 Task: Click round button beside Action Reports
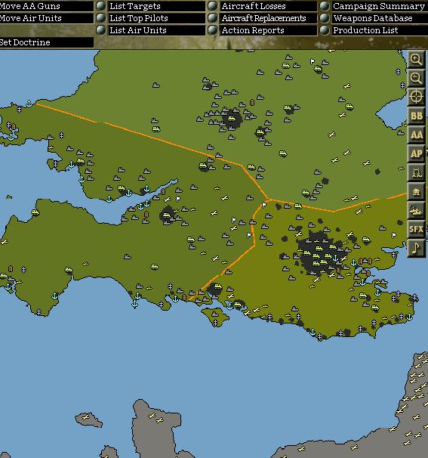tap(213, 30)
